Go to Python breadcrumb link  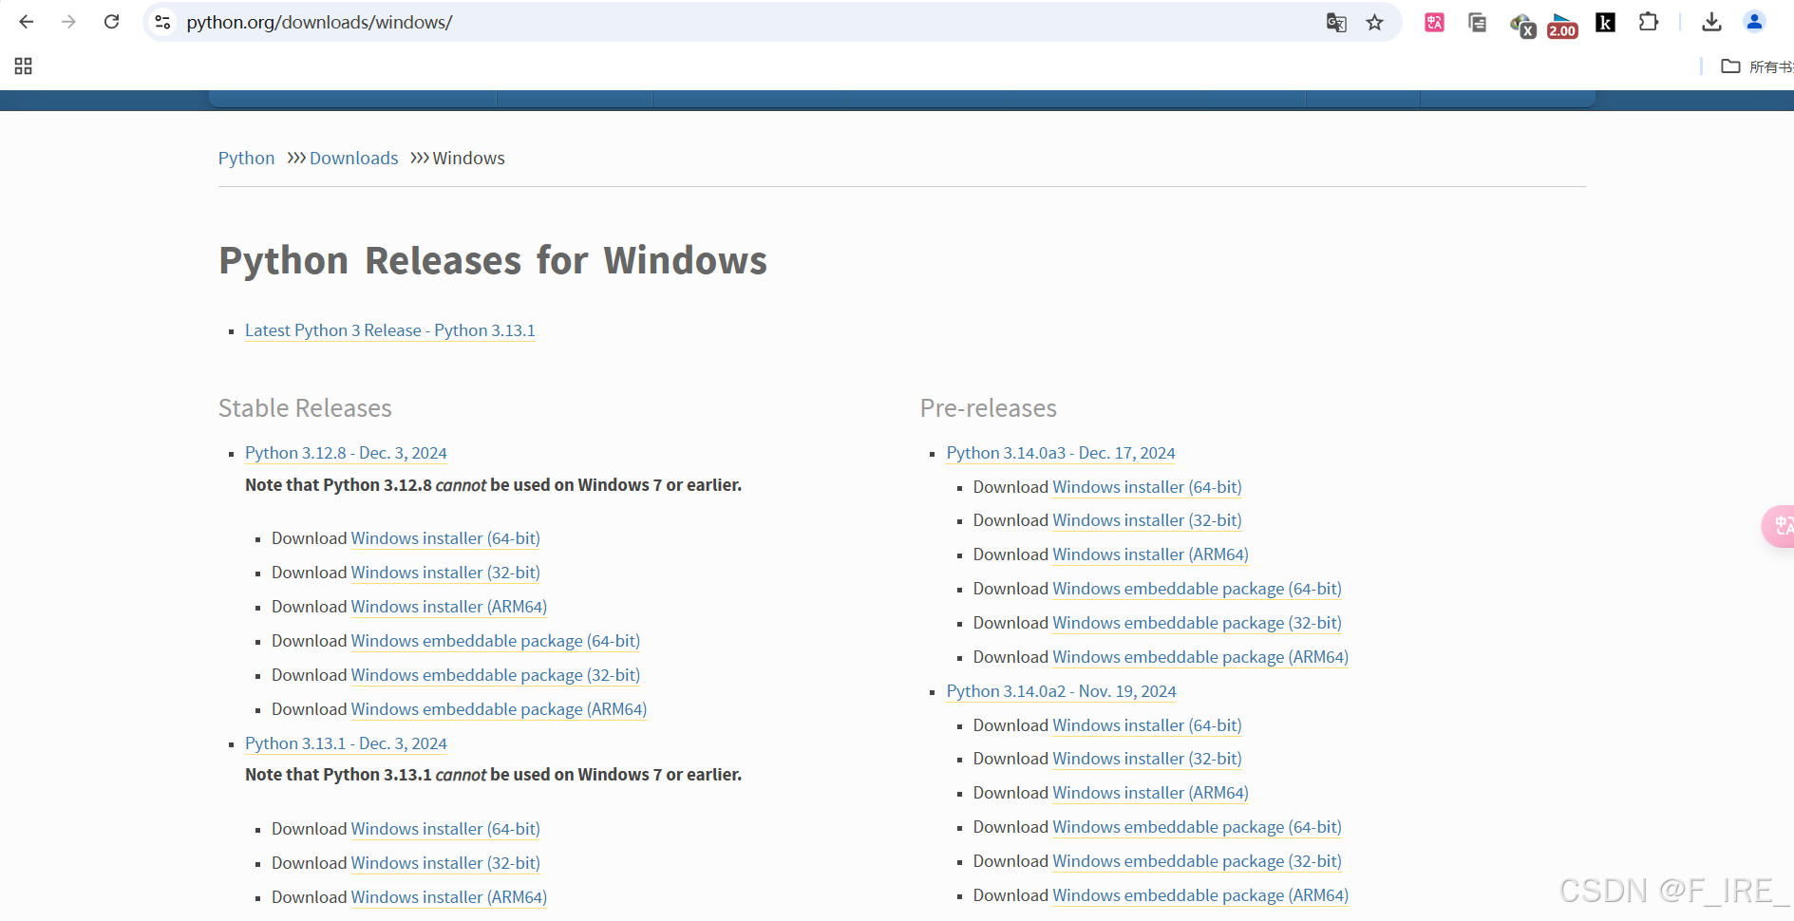point(246,158)
